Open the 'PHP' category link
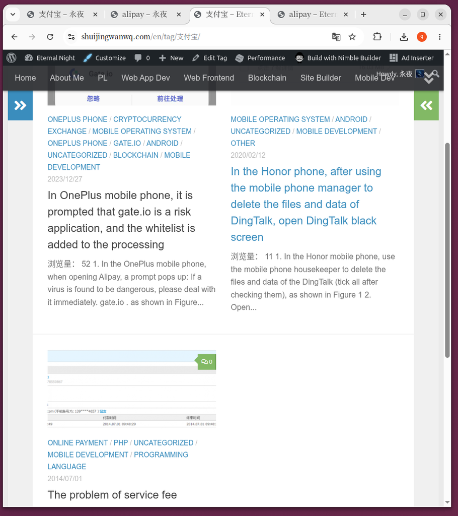The width and height of the screenshot is (458, 516). (x=121, y=442)
